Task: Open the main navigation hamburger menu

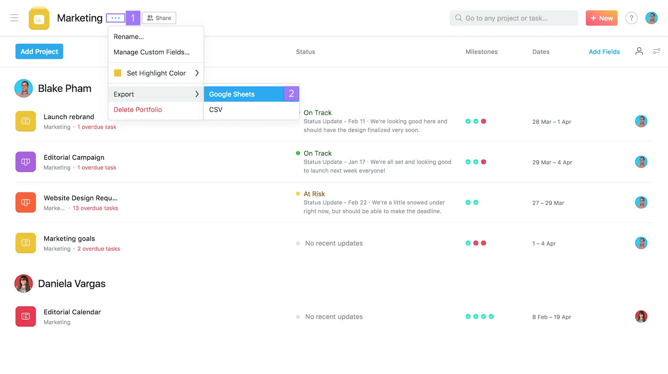Action: [x=14, y=17]
